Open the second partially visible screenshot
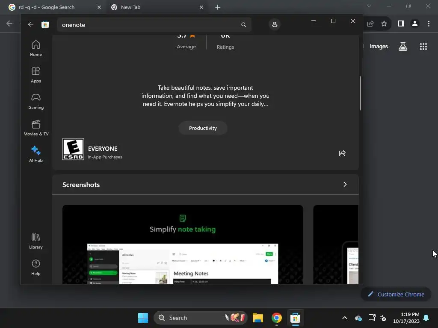The width and height of the screenshot is (438, 328). pos(336,244)
